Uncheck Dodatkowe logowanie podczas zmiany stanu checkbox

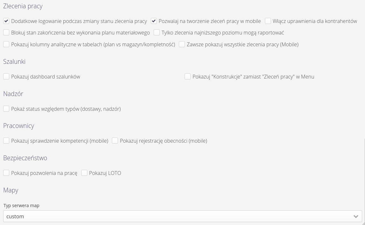6,21
